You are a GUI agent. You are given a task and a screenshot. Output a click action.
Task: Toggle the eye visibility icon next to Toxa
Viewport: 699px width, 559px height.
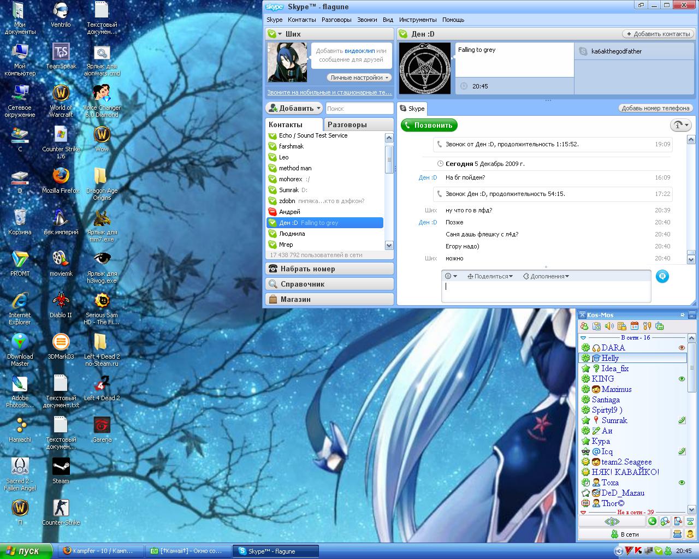[x=682, y=483]
